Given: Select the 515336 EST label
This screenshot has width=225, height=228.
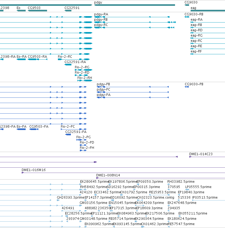Looking at the screenshot, I should click(x=184, y=198).
